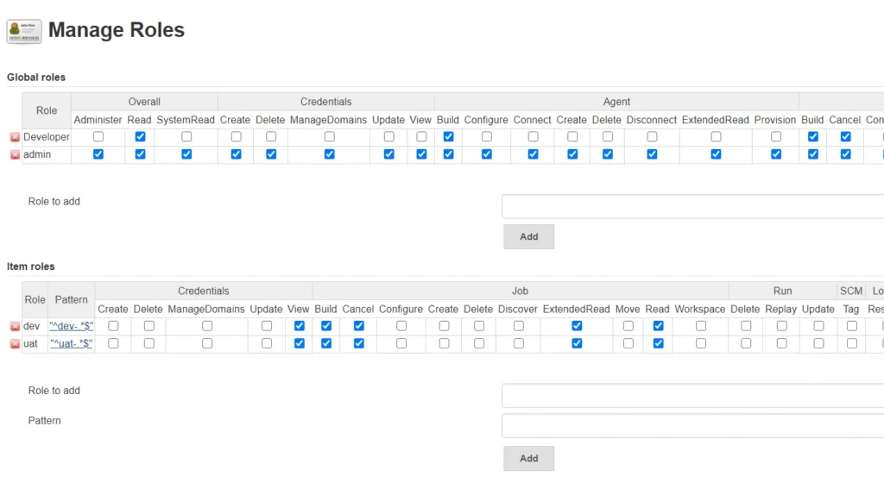Enable Job Workspace for dev item role
The image size is (884, 483).
coord(701,325)
